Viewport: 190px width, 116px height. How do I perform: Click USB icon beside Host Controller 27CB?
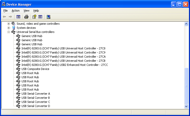click(x=18, y=61)
